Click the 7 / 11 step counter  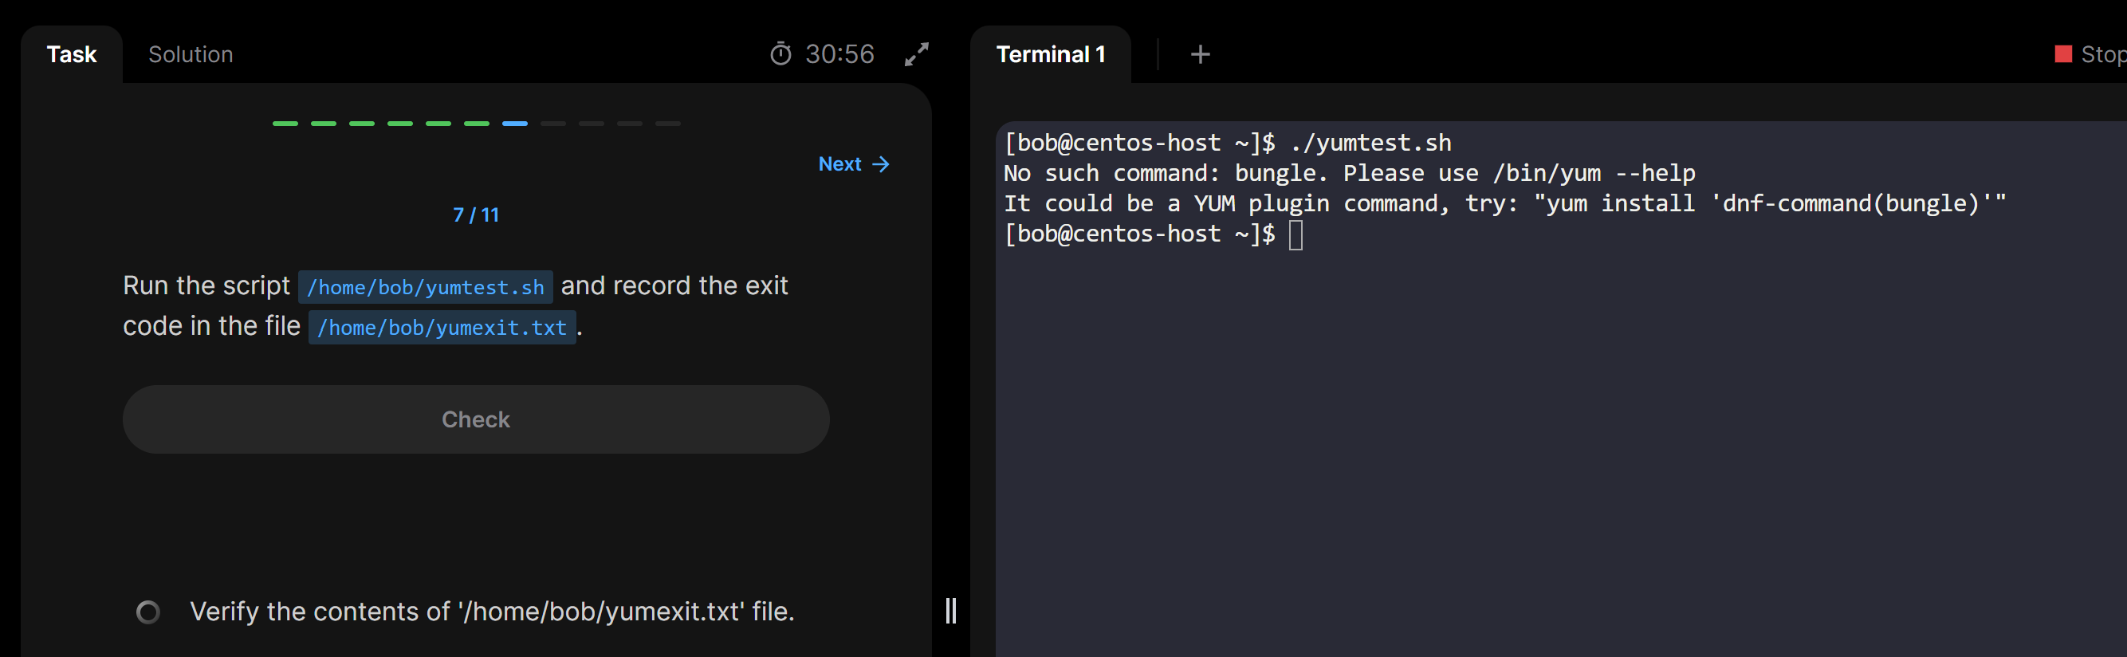click(476, 215)
